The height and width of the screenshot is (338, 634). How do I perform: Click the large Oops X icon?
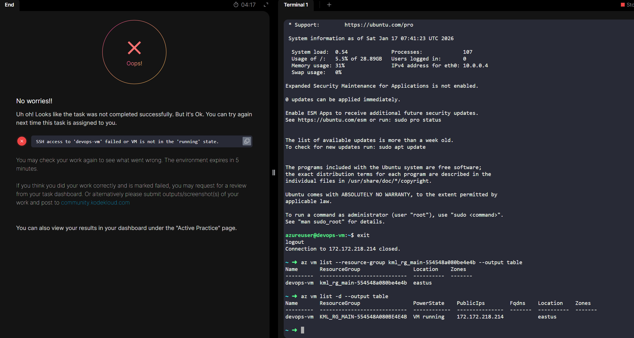[x=134, y=48]
